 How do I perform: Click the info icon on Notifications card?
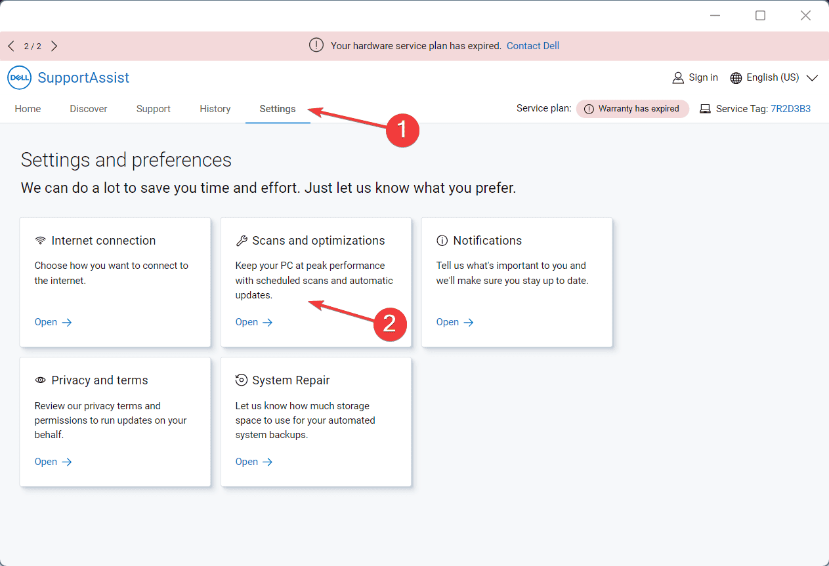point(442,241)
